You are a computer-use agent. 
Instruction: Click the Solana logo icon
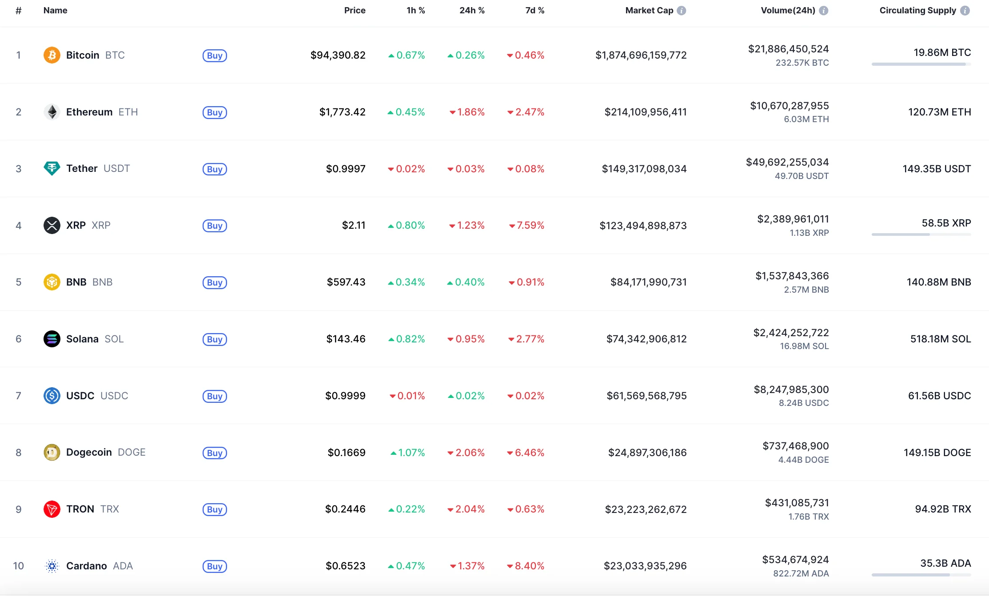coord(52,339)
